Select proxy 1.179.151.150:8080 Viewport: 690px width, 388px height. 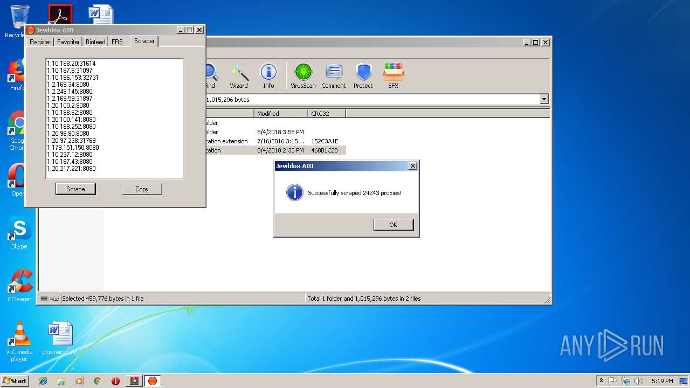point(73,148)
